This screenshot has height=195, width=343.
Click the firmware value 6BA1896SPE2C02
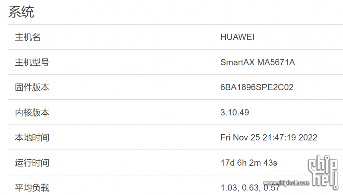click(x=257, y=87)
